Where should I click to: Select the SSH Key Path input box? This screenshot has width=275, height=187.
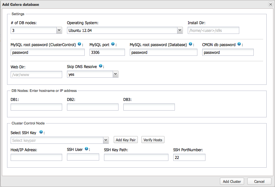(136, 157)
